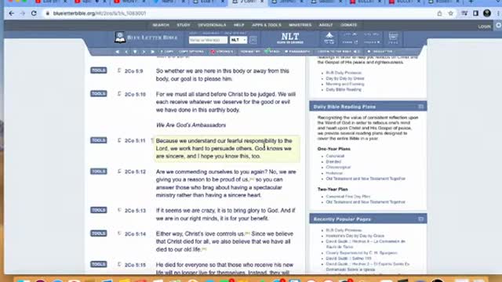Image resolution: width=502 pixels, height=282 pixels.
Task: Open the share icon in the address bar
Action: pyautogui.click(x=439, y=13)
